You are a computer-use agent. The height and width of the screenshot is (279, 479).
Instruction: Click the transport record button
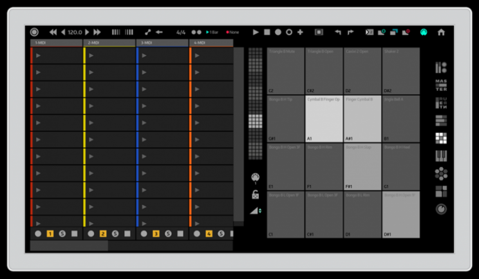(278, 32)
